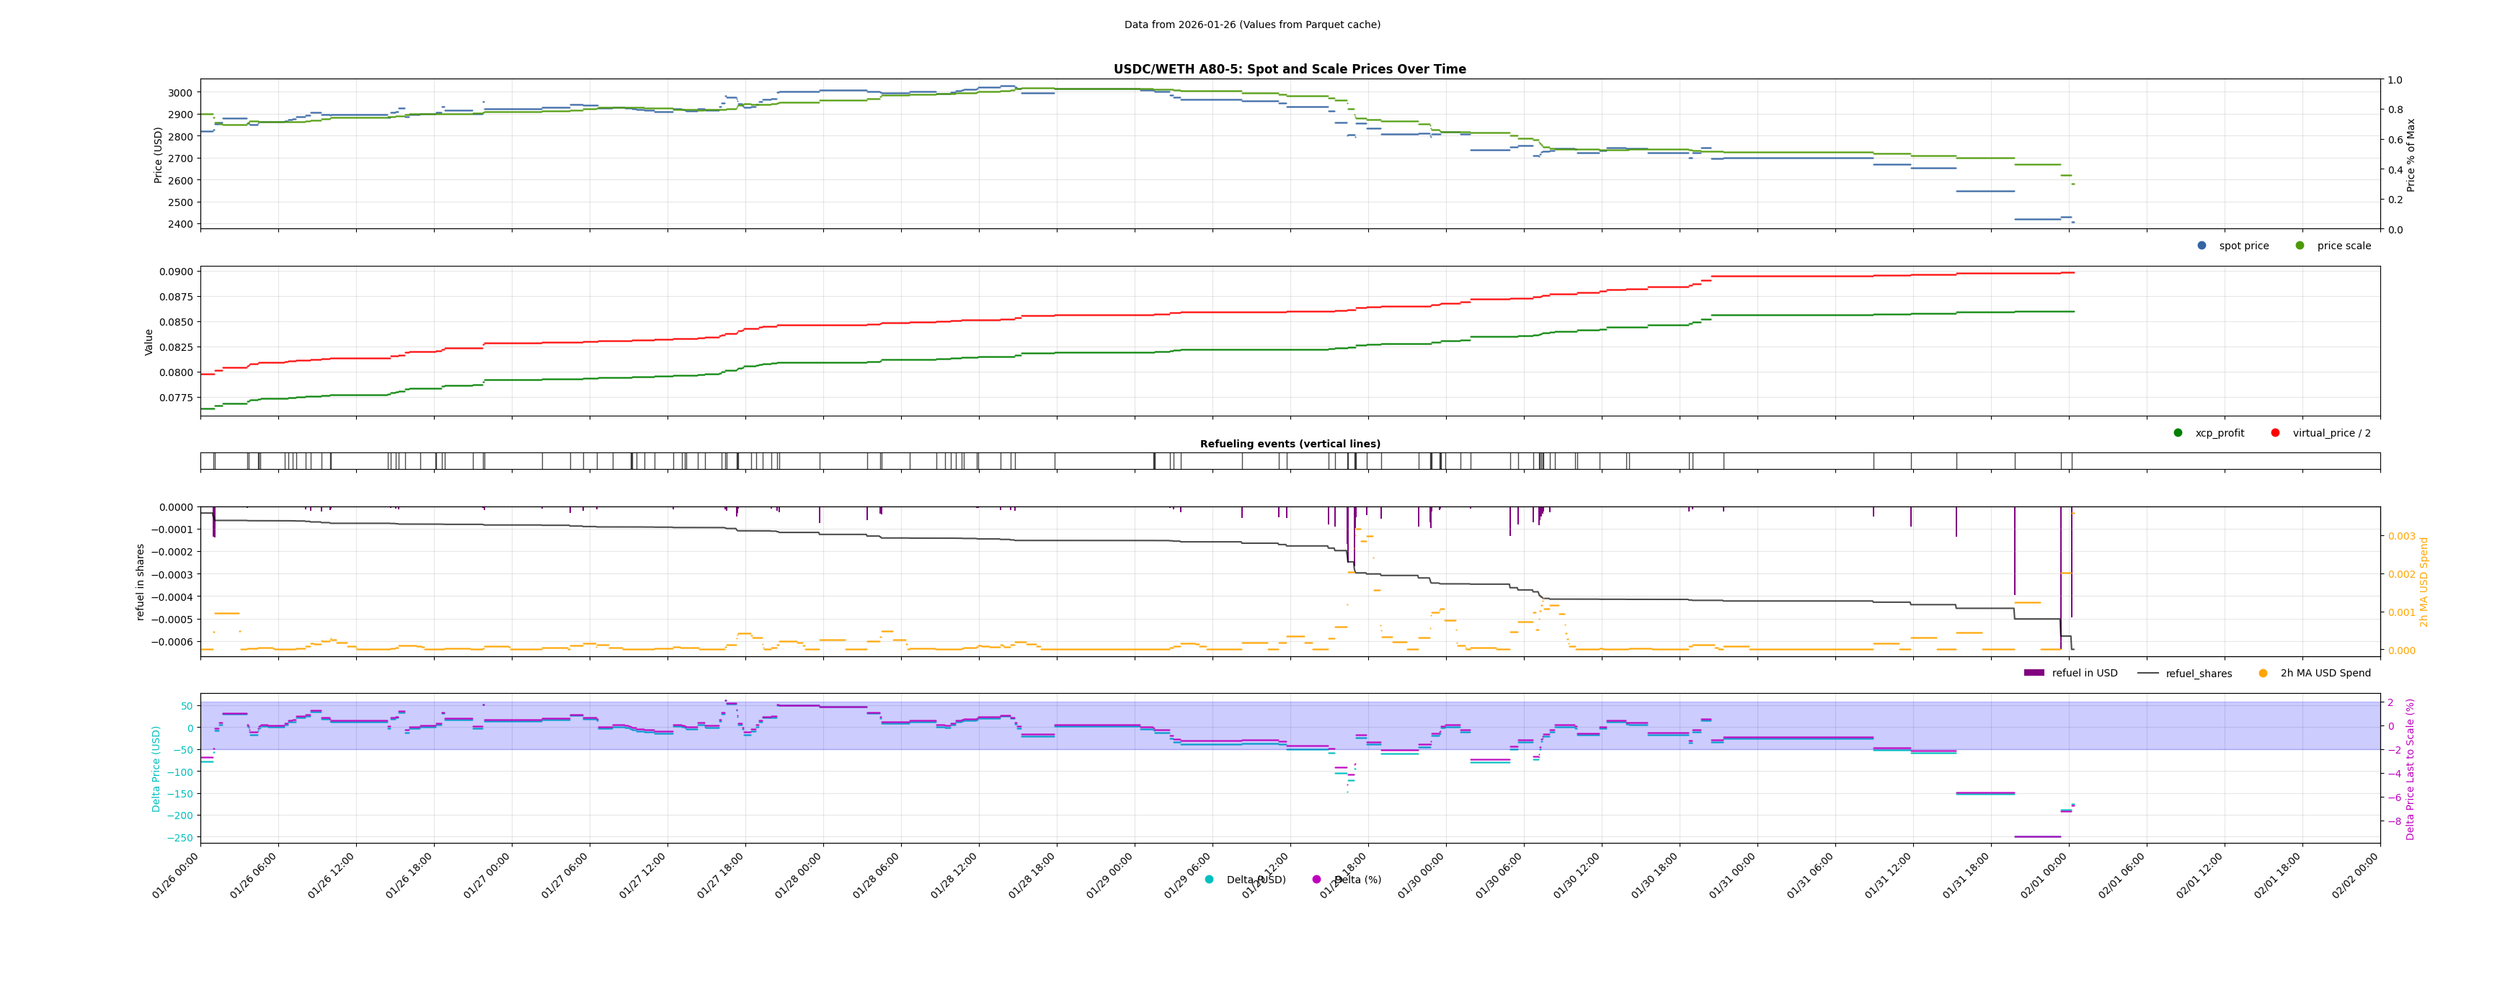Click the Refueling events subplot title
This screenshot has width=2505, height=992.
1290,444
